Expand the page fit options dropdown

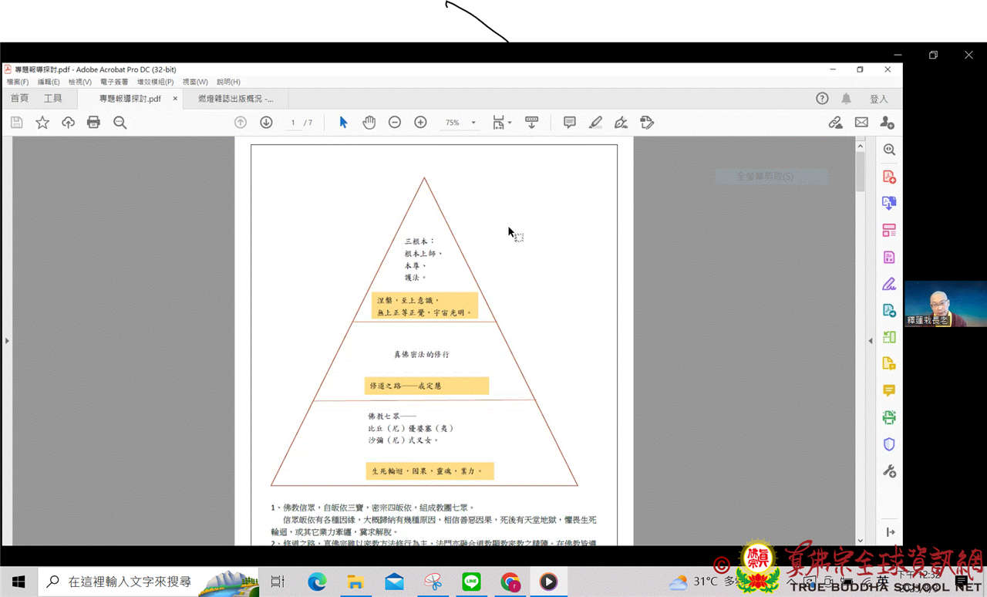(510, 123)
